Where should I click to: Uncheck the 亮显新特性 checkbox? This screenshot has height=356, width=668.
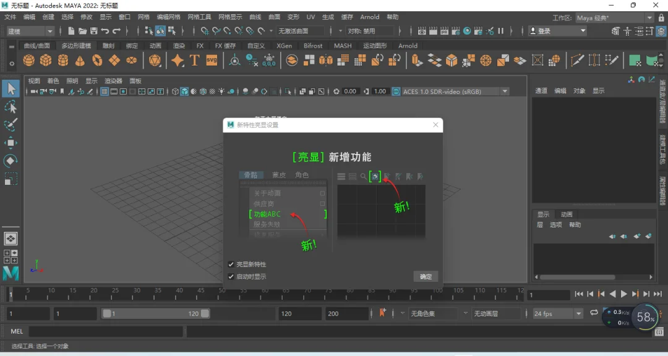coord(231,265)
